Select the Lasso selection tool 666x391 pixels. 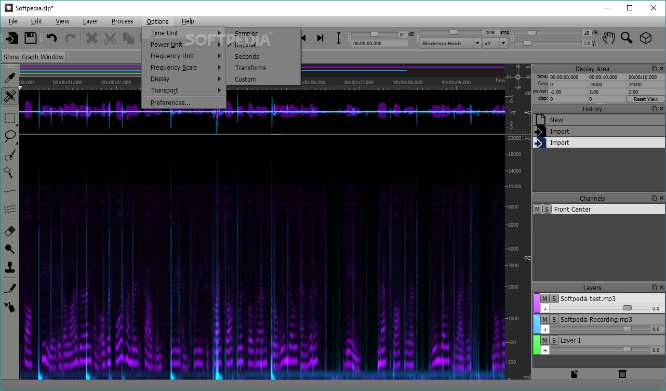pyautogui.click(x=10, y=136)
